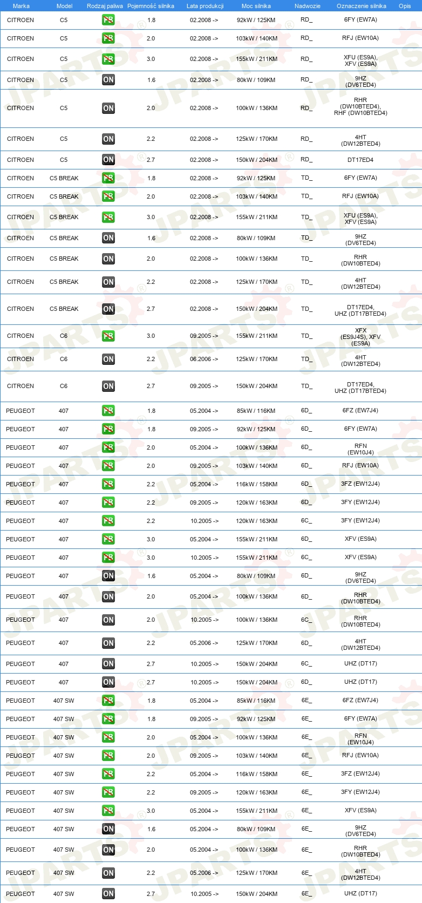Click the '06.2006 ->' production date cell
The image size is (422, 903).
pos(204,359)
